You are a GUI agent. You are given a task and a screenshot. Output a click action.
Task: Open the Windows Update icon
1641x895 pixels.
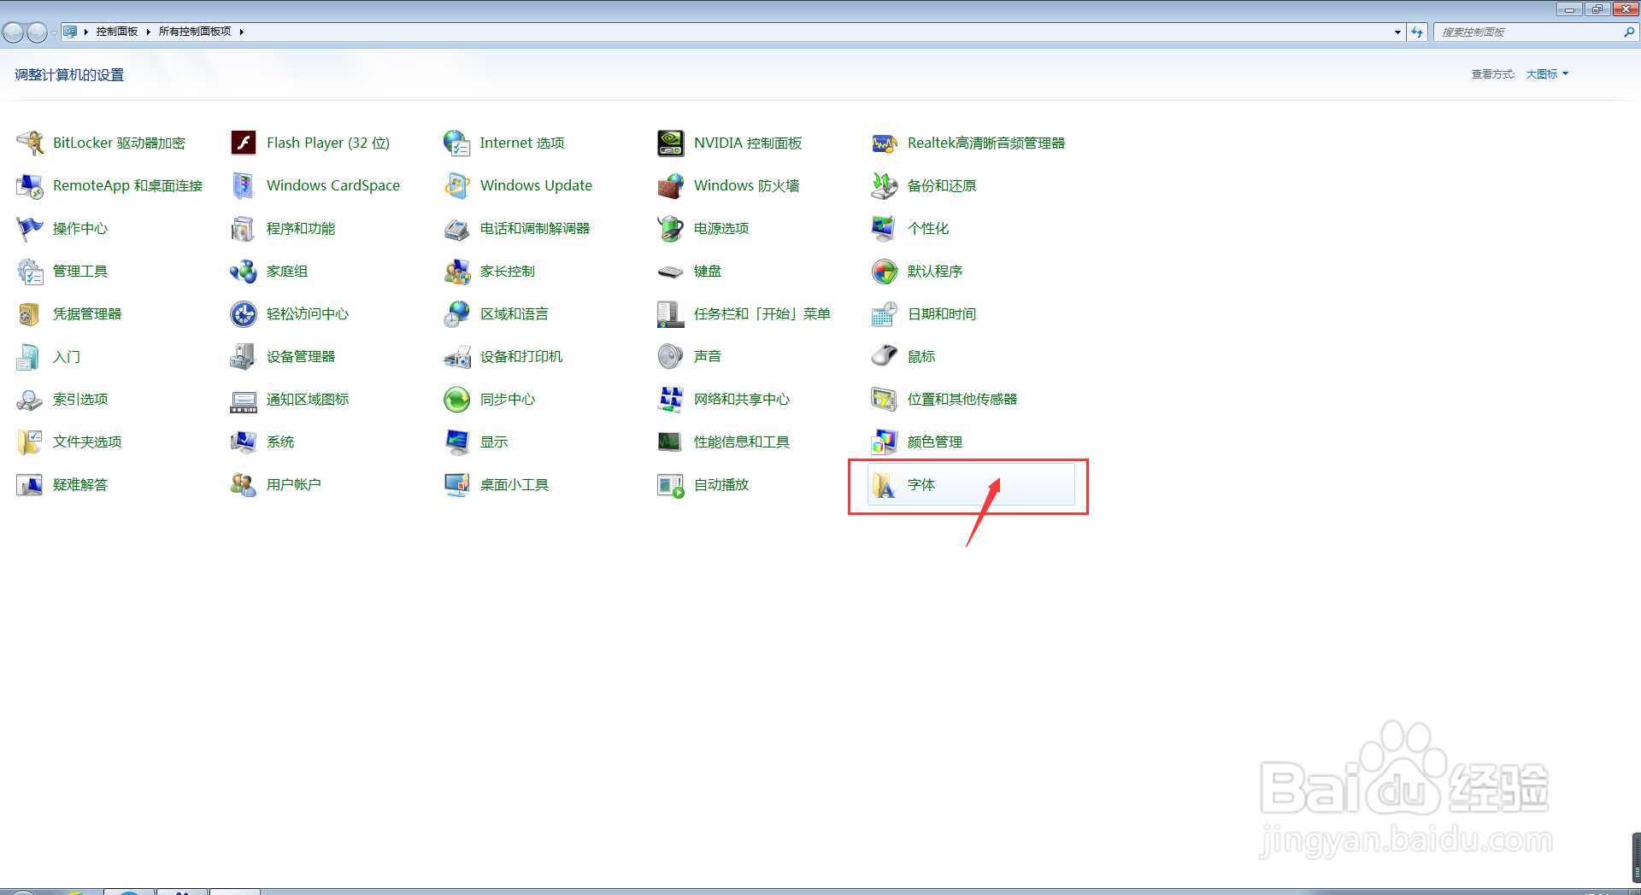click(457, 185)
